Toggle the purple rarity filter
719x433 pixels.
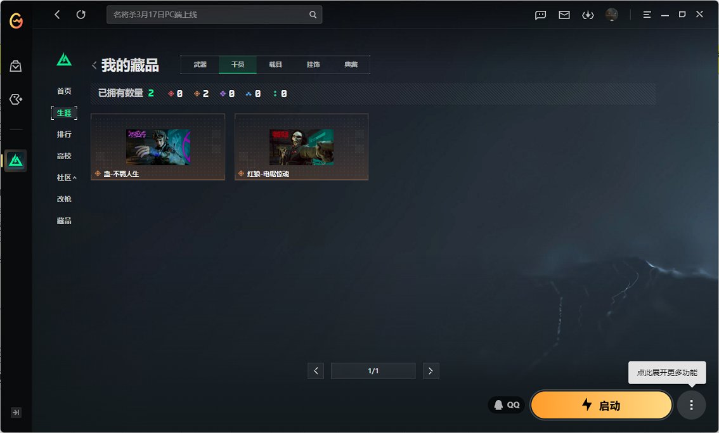(x=223, y=93)
